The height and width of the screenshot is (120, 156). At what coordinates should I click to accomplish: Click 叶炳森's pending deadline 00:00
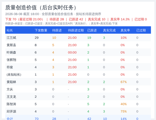tap(72, 52)
